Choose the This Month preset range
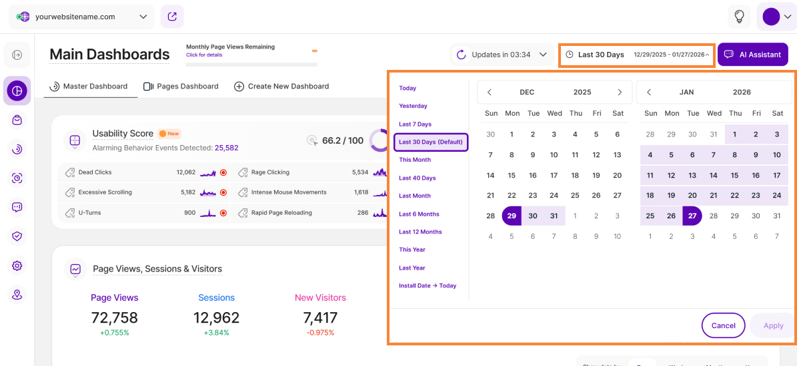Screen dimensions: 797x366 pyautogui.click(x=415, y=160)
